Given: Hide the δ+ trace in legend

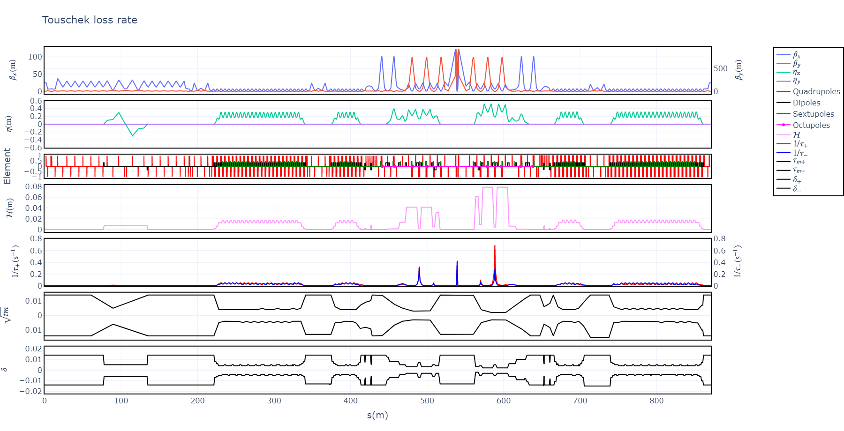Looking at the screenshot, I should 797,179.
